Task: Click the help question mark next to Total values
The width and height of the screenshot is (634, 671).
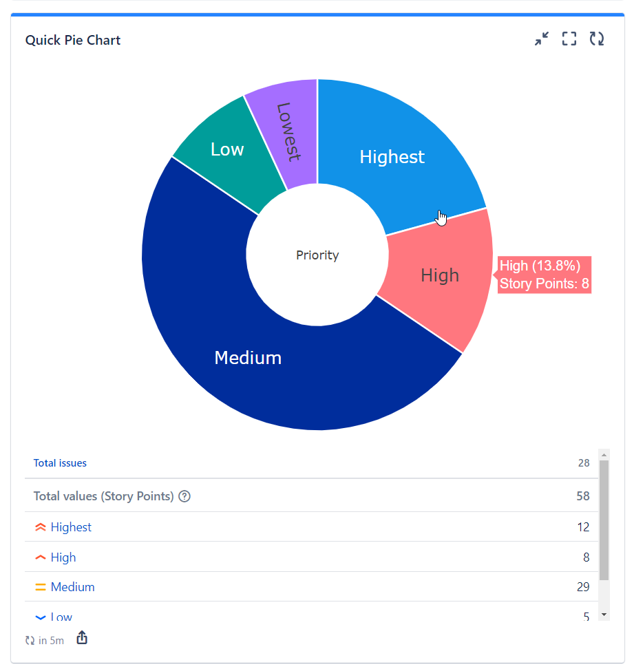Action: point(184,496)
